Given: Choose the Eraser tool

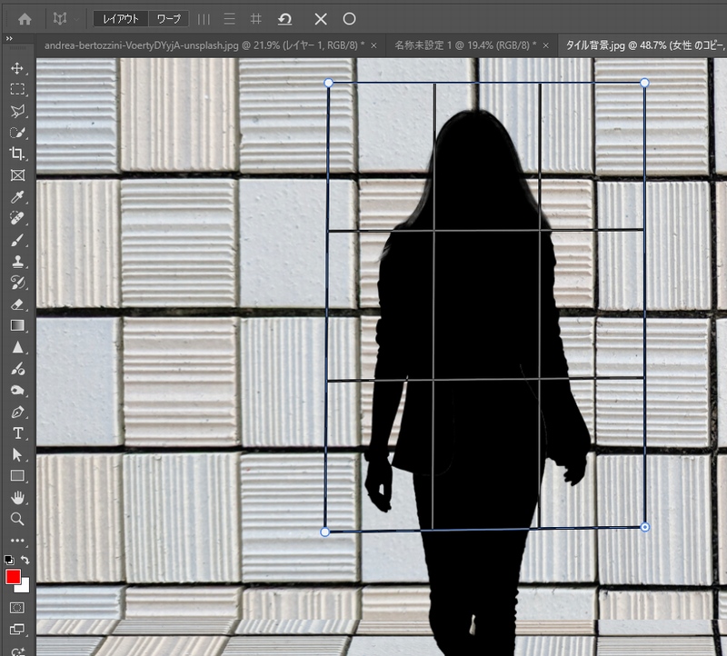Looking at the screenshot, I should coord(17,303).
